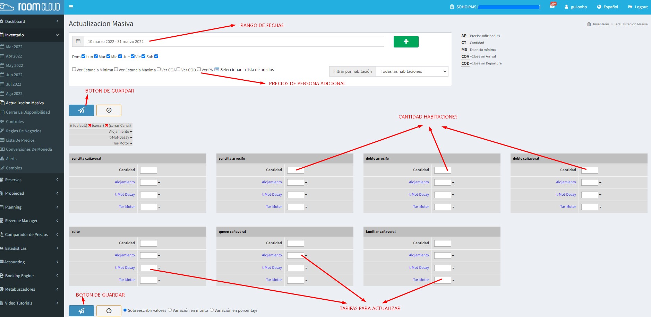Image resolution: width=651 pixels, height=317 pixels.
Task: Click the calendar icon beside date range
Action: coord(78,41)
